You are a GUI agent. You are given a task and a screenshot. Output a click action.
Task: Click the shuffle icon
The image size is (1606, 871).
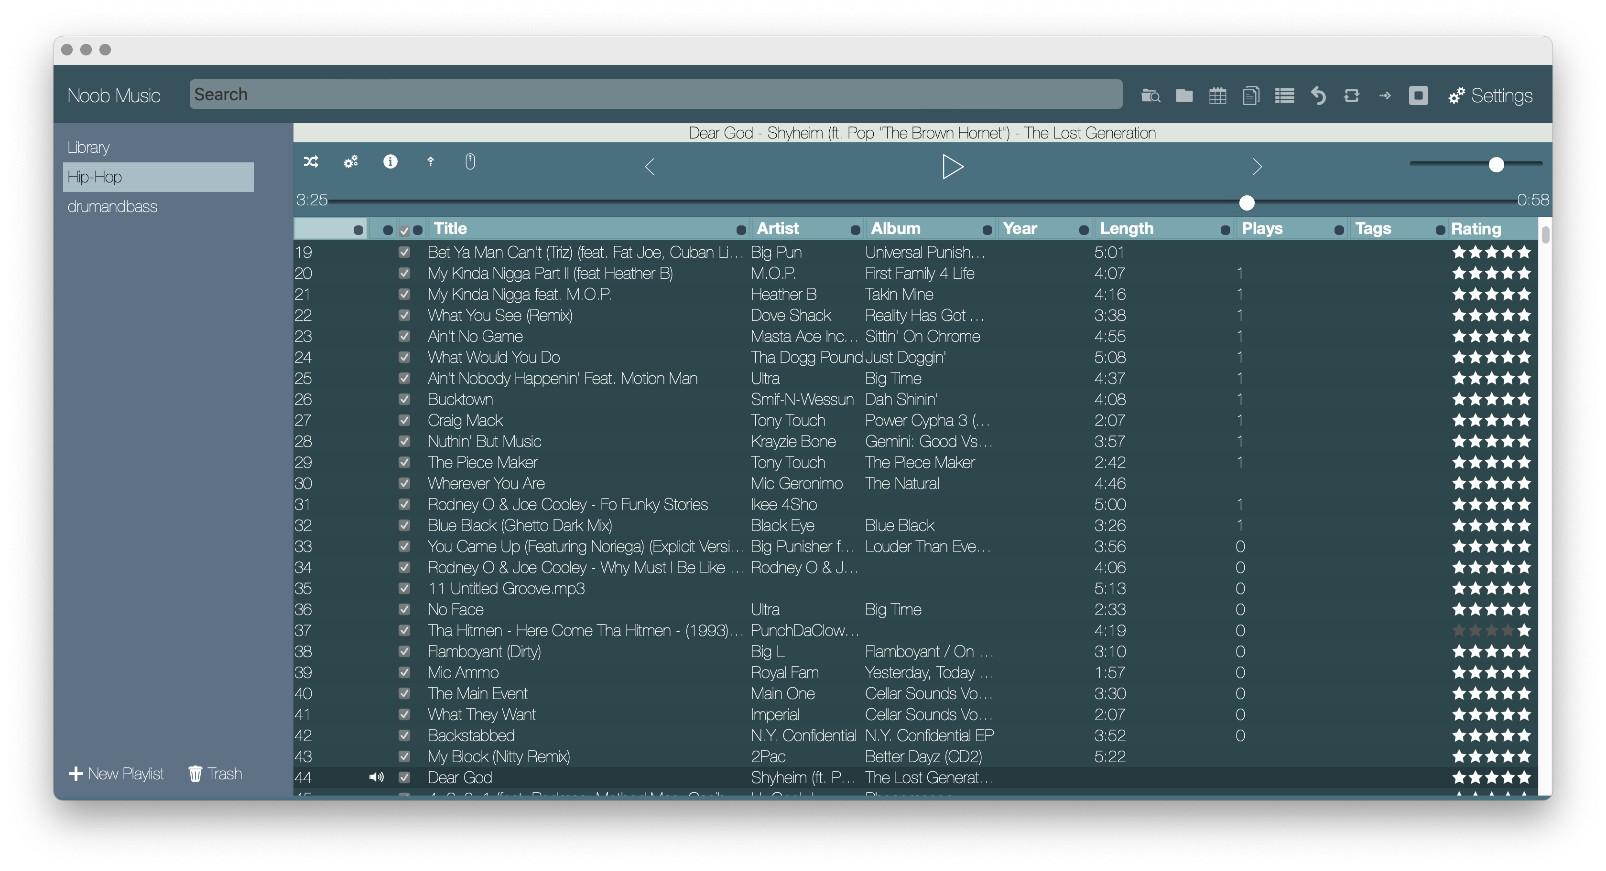pyautogui.click(x=311, y=162)
